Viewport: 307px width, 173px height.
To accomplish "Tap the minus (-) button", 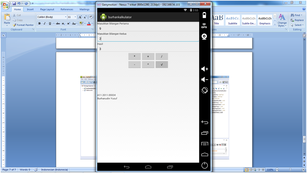I will coord(135,65).
